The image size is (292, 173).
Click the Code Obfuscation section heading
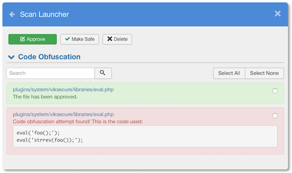point(49,57)
